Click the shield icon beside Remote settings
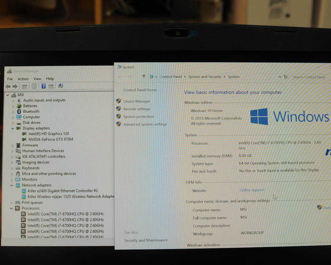The width and height of the screenshot is (331, 265). point(119,109)
